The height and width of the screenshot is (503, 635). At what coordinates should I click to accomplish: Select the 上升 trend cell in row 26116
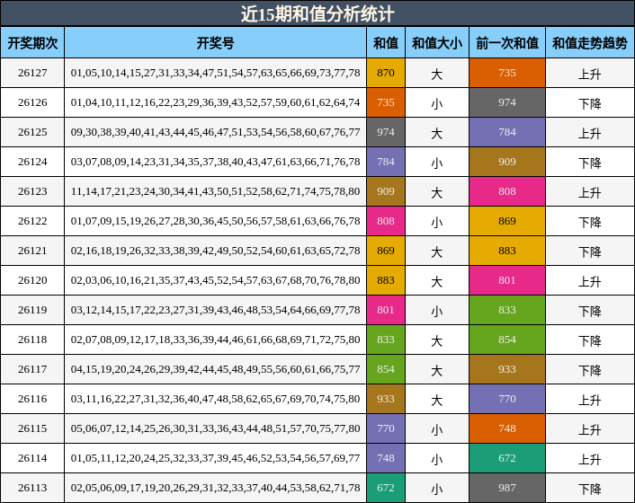click(x=590, y=401)
